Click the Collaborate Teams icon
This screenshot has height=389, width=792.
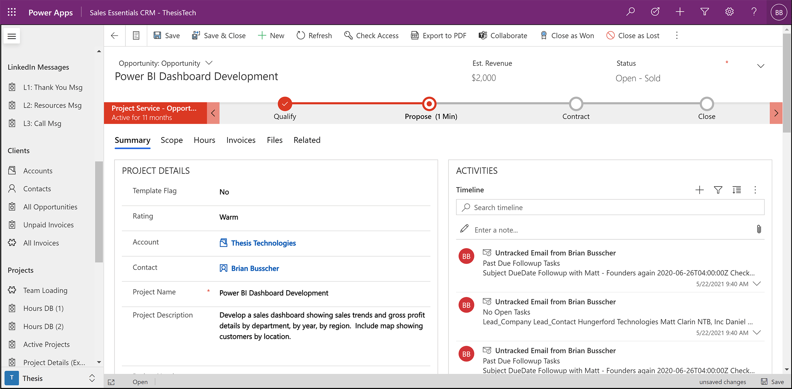tap(483, 35)
